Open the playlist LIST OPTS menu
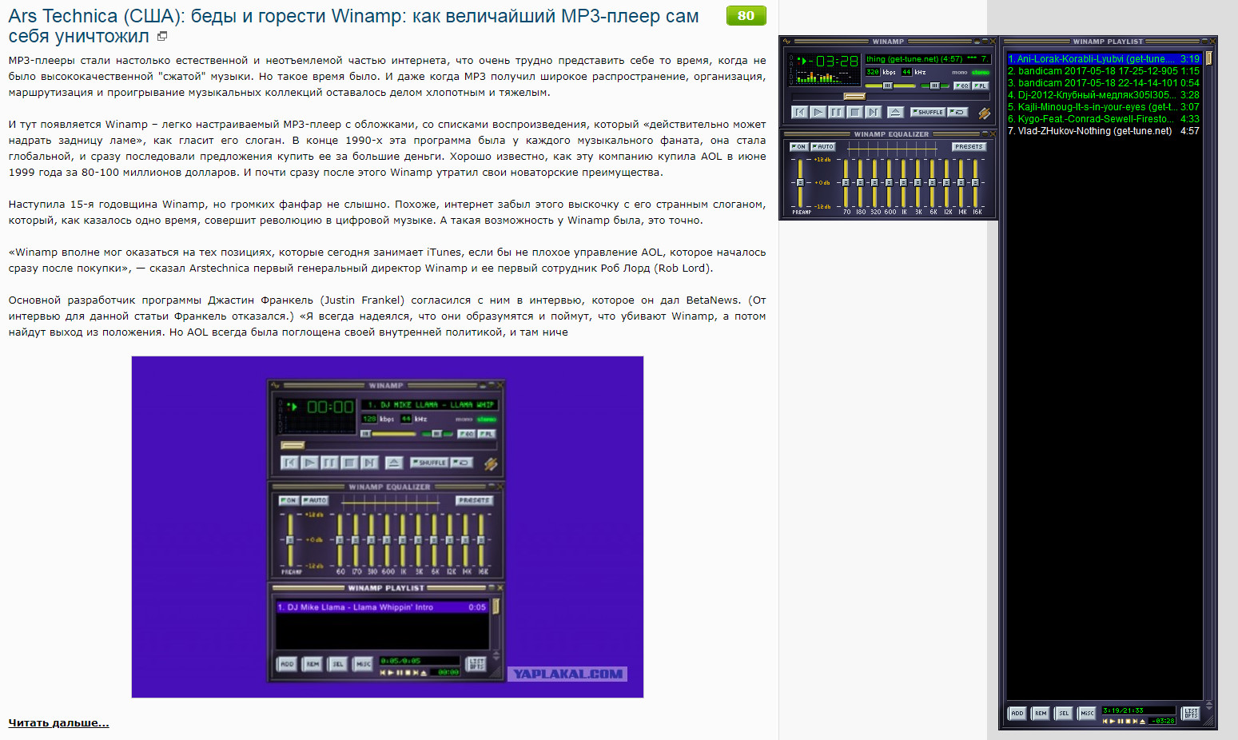1238x740 pixels. point(1191,713)
